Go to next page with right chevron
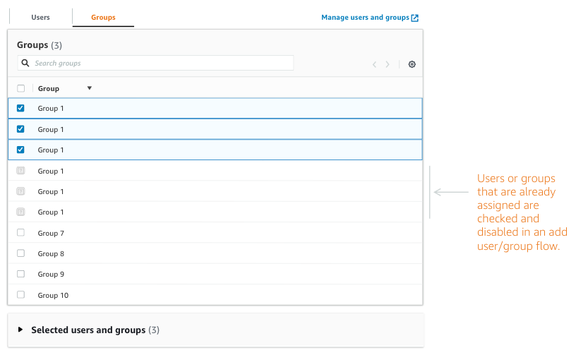The image size is (576, 355). (388, 64)
